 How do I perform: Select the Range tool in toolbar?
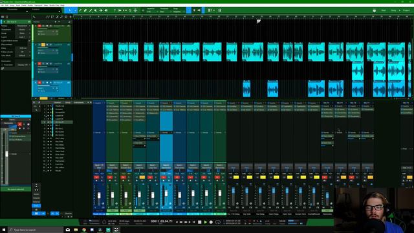[75, 10]
